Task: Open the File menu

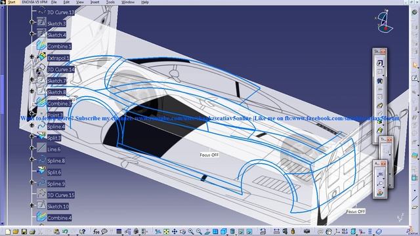Action: [x=54, y=2]
